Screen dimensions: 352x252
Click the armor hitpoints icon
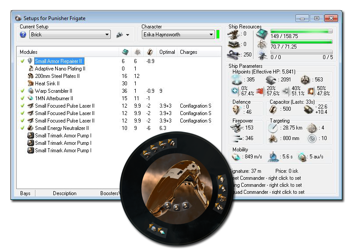[271, 80]
